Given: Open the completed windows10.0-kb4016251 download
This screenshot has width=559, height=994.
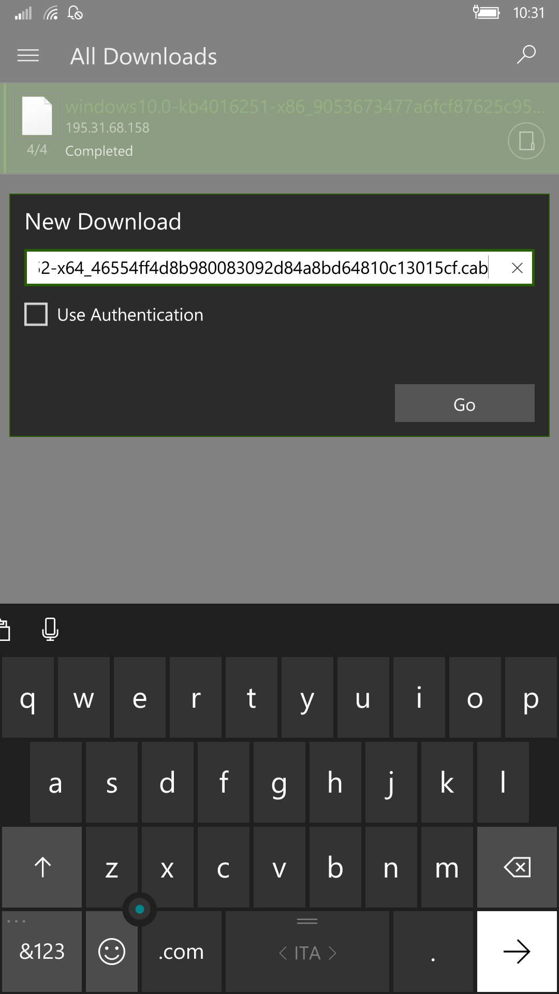Looking at the screenshot, I should (279, 128).
